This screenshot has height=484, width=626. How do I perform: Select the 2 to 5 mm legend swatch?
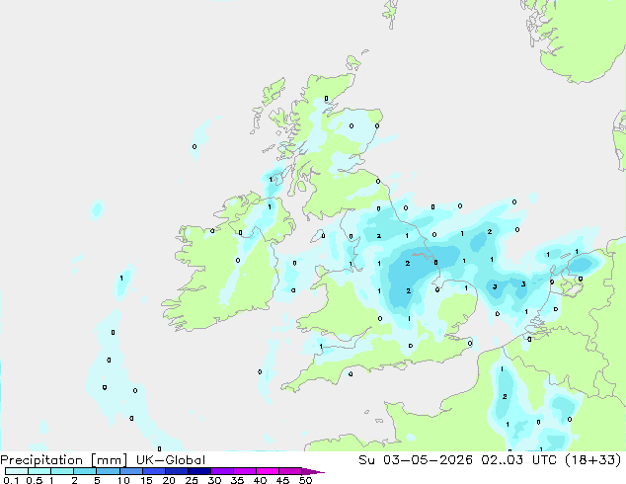tap(85, 471)
